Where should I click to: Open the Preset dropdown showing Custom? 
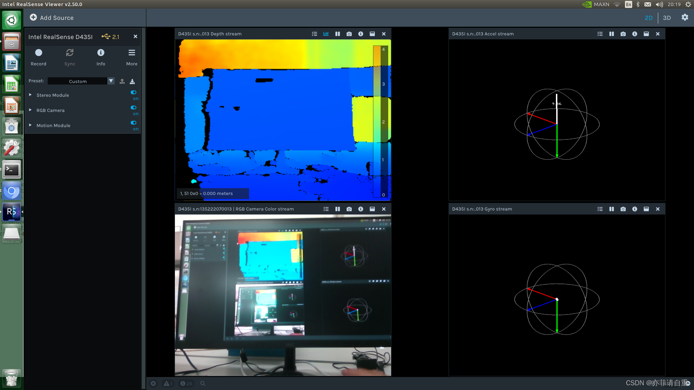point(81,81)
